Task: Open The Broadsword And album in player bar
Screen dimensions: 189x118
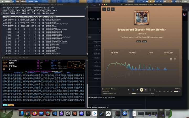Action: pos(110,94)
